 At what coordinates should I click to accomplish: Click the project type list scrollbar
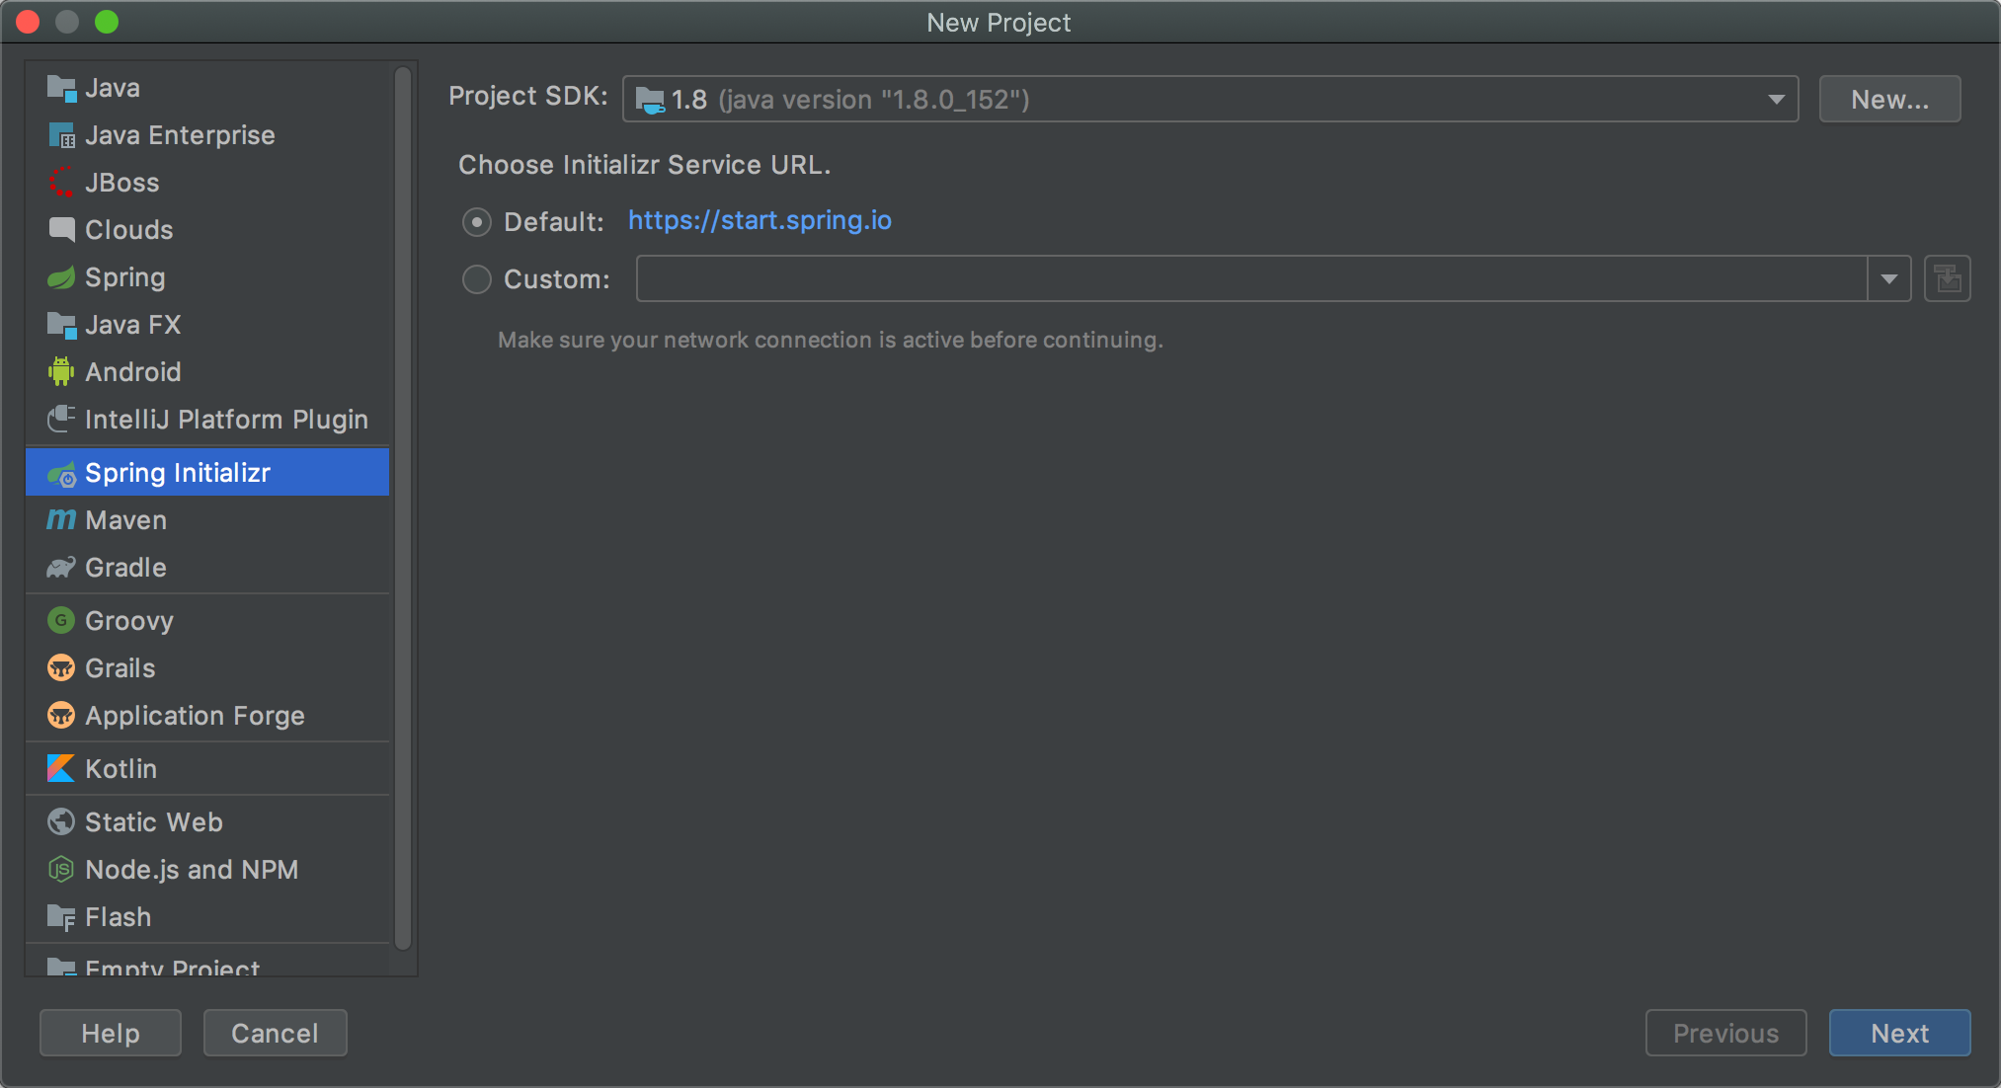[x=403, y=494]
